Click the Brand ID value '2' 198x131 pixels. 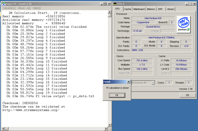[172, 22]
